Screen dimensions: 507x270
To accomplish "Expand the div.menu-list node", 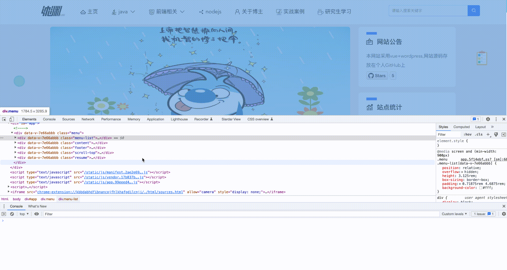I will [x=15, y=138].
